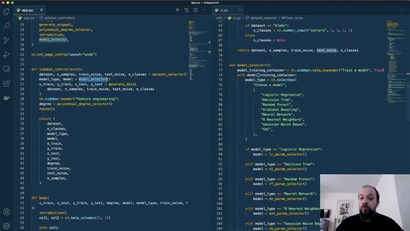Click '"K Nearest Neighbors",' list item on line 83
Image resolution: width=410 pixels, height=231 pixels.
[x=283, y=120]
